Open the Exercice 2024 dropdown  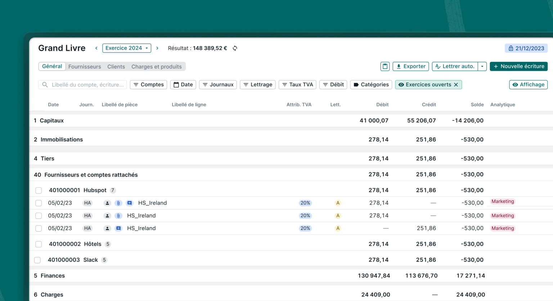point(127,48)
